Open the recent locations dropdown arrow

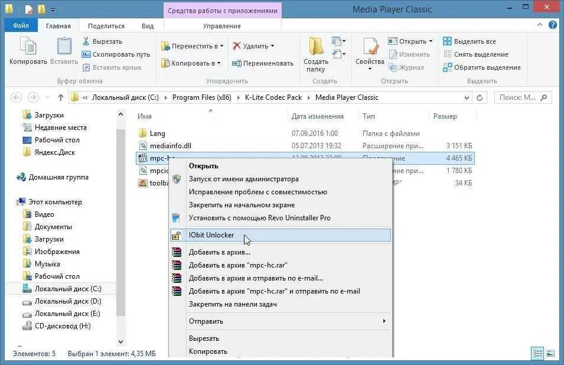tap(47, 97)
